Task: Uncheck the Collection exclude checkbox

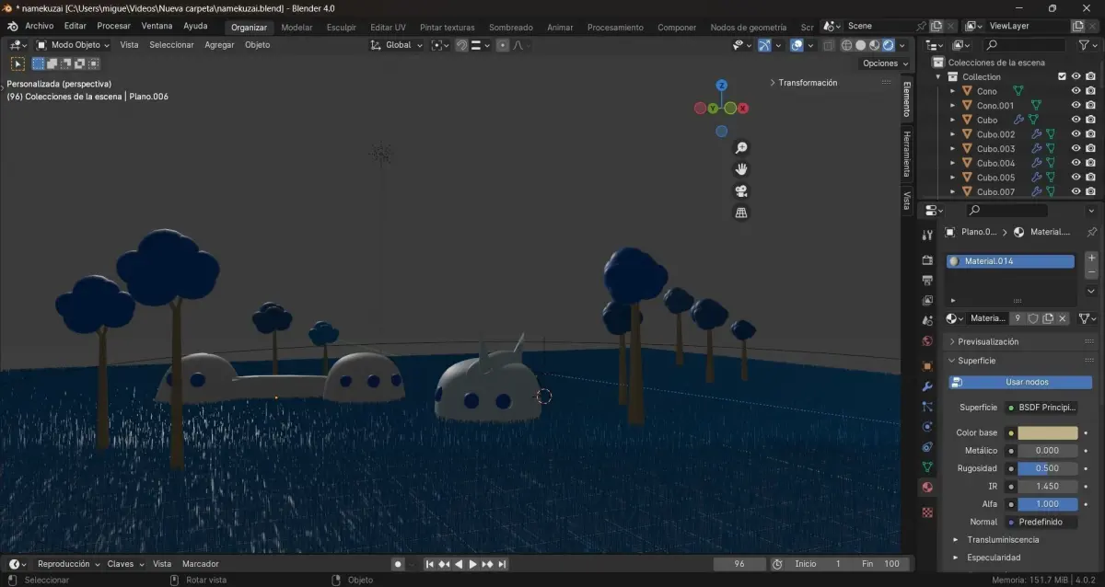Action: 1062,76
